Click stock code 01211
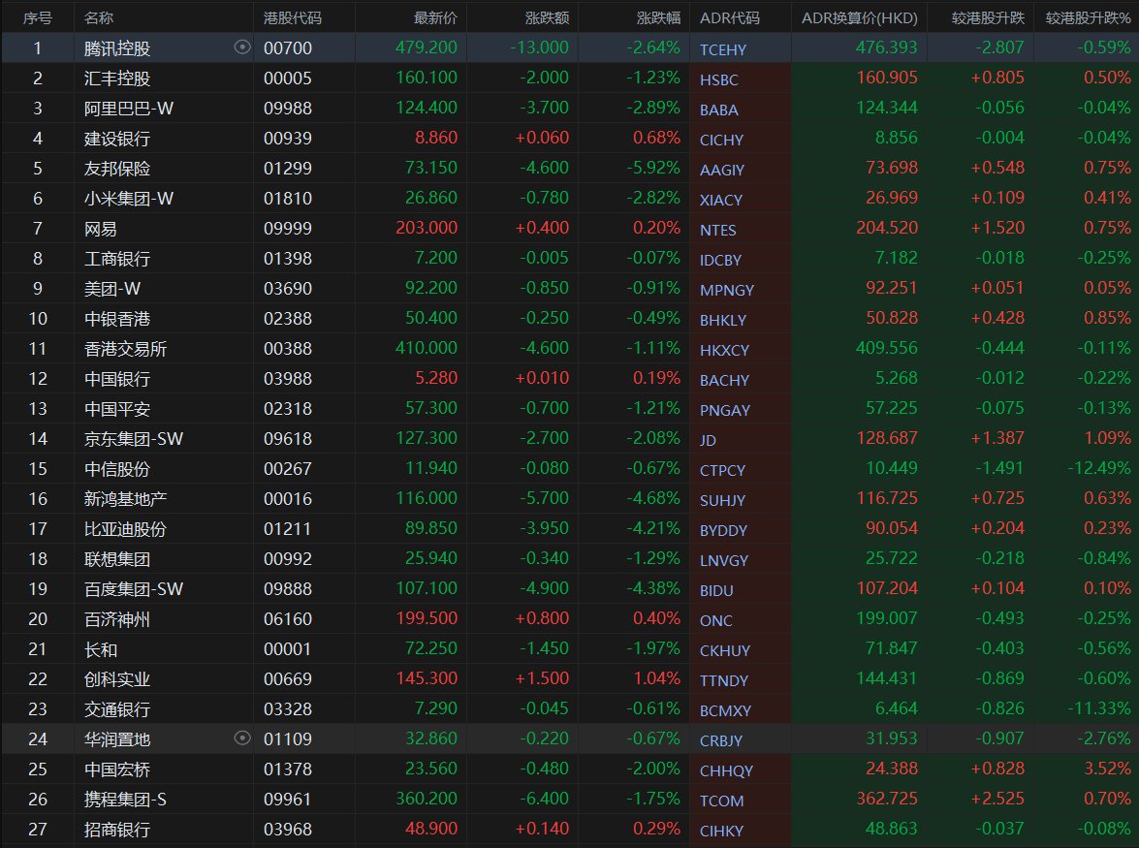 click(288, 529)
